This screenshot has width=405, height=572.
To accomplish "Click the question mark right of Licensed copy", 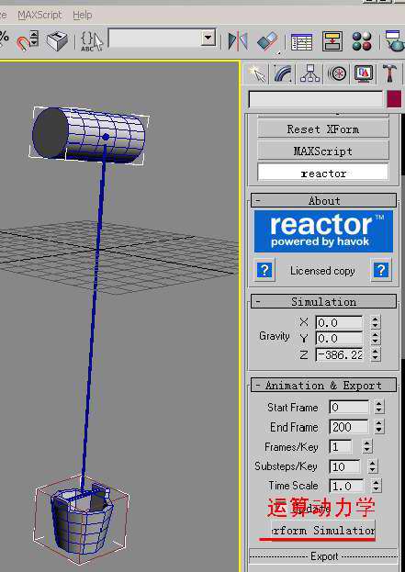I will tap(381, 270).
